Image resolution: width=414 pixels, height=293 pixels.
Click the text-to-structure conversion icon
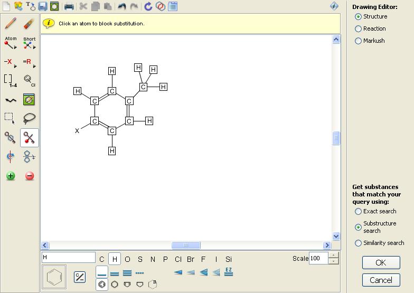pyautogui.click(x=31, y=6)
